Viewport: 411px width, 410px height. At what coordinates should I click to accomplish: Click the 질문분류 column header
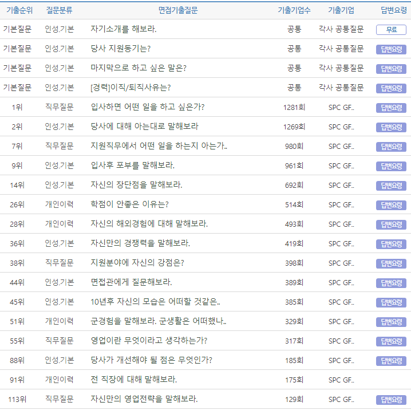[60, 10]
